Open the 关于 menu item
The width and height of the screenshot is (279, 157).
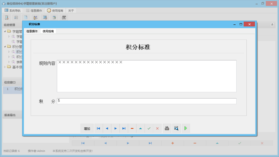71,10
